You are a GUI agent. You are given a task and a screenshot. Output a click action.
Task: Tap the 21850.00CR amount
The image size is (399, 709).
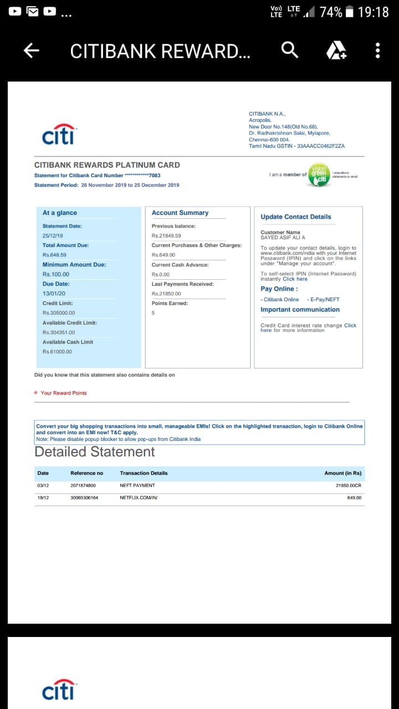(349, 485)
